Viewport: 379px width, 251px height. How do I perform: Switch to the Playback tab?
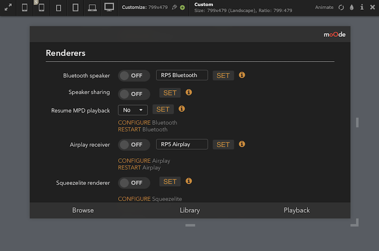point(297,210)
